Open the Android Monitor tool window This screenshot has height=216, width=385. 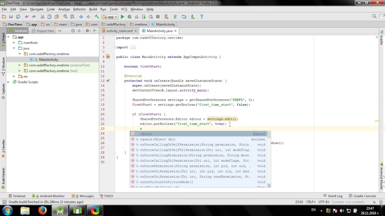[x=48, y=196]
